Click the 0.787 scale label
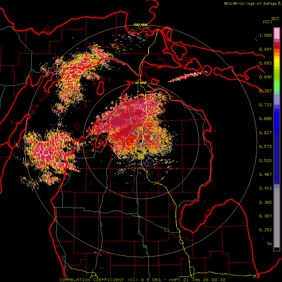 pos(265,91)
